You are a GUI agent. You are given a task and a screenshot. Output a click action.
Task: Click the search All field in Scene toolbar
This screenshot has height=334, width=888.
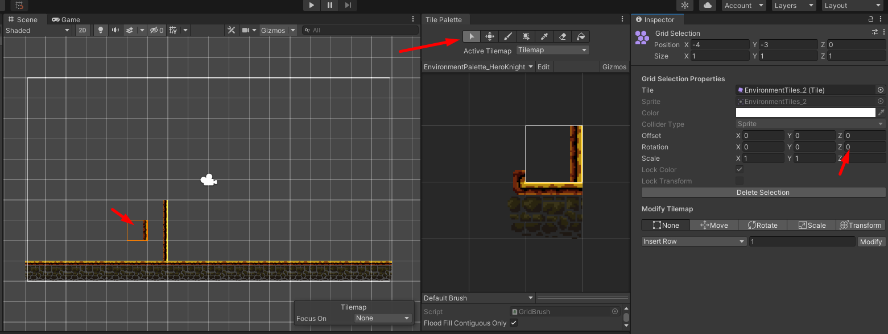tap(358, 30)
